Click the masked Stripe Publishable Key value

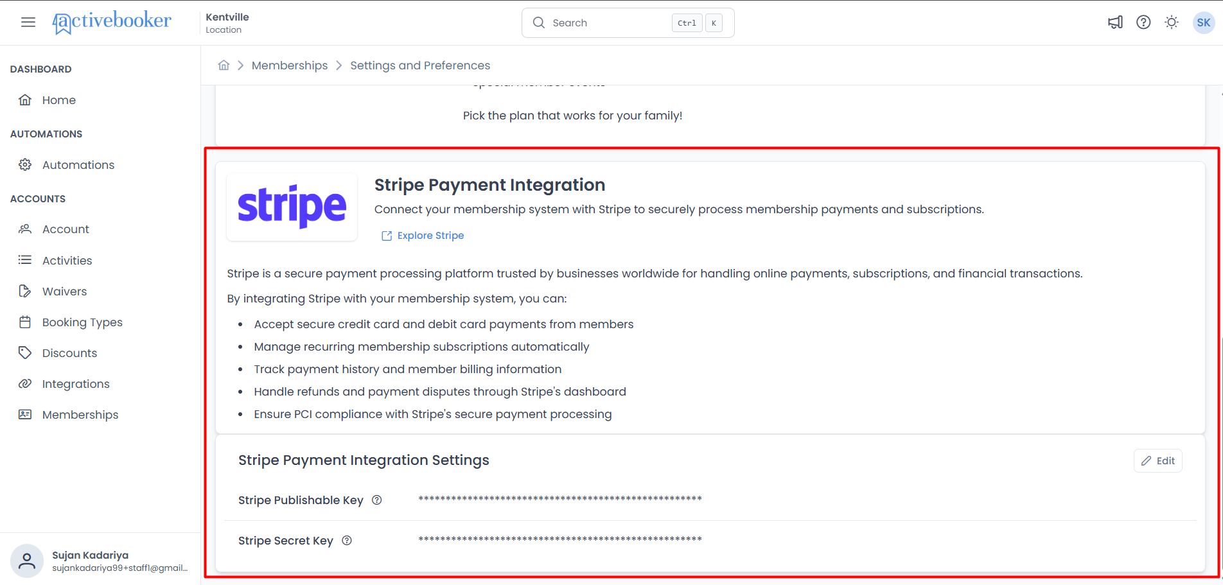point(560,499)
